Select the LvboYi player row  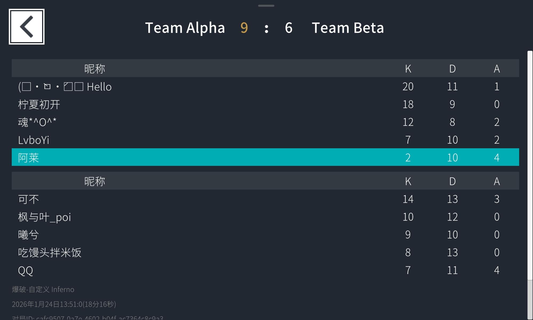coord(265,140)
